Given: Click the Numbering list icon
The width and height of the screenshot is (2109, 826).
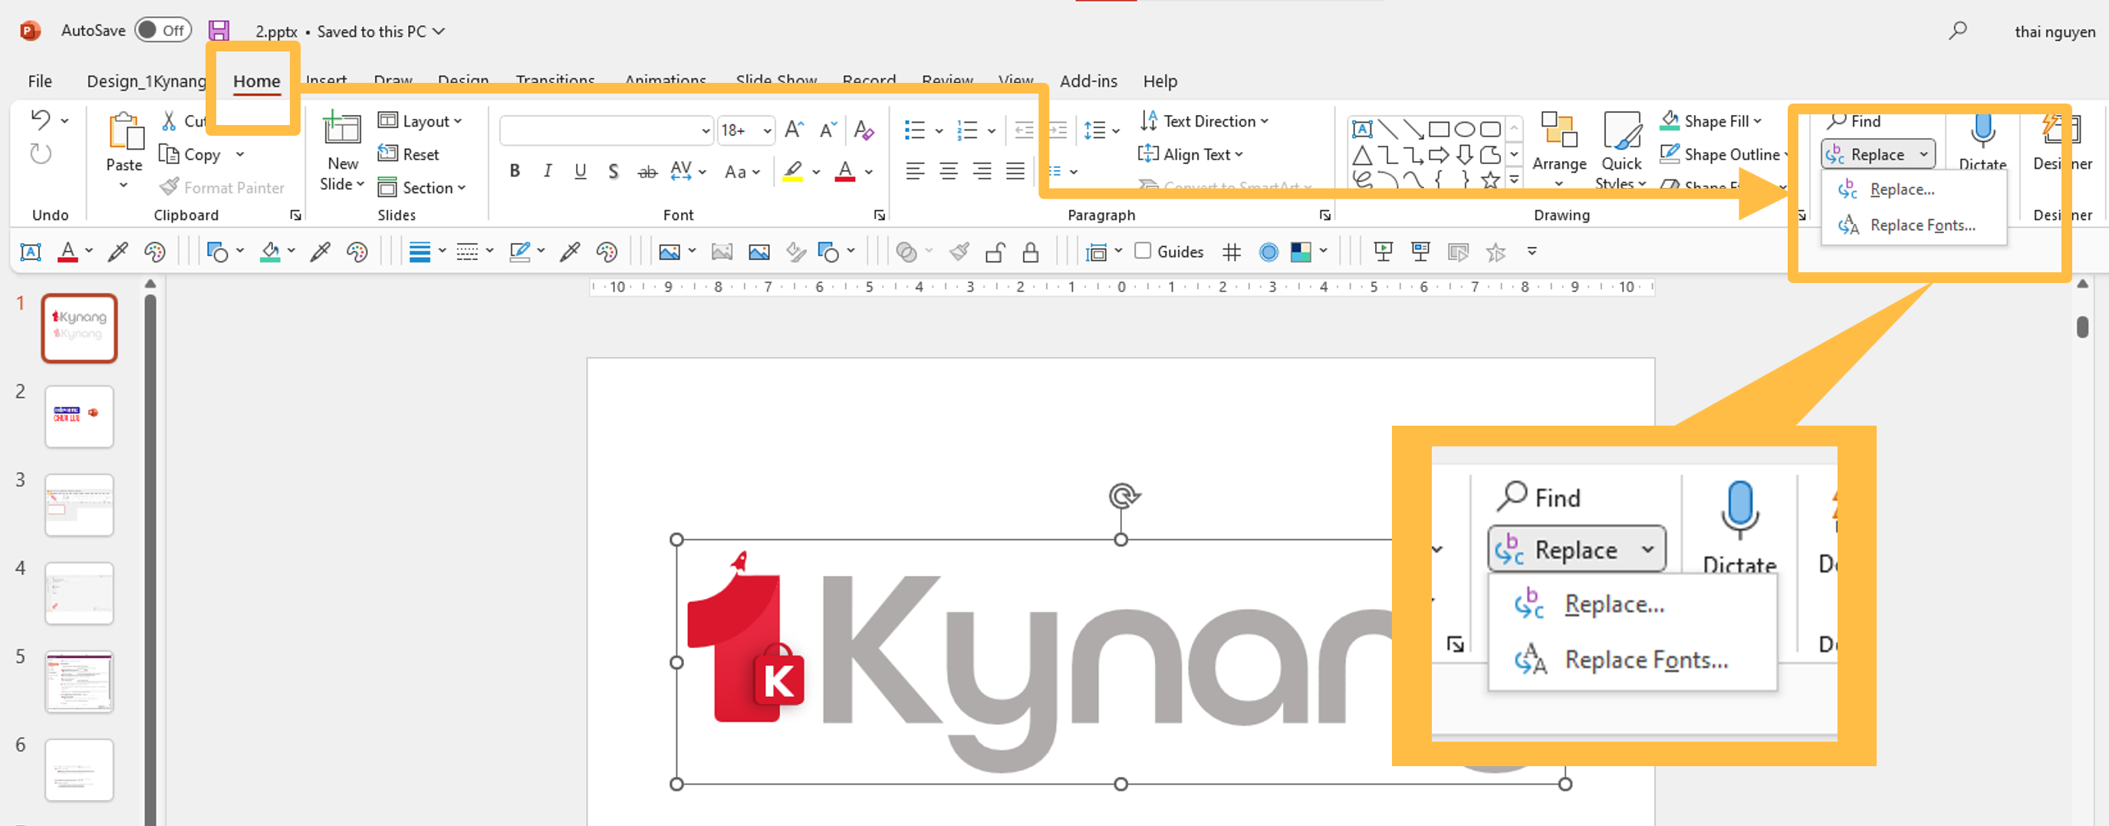Looking at the screenshot, I should click(968, 130).
